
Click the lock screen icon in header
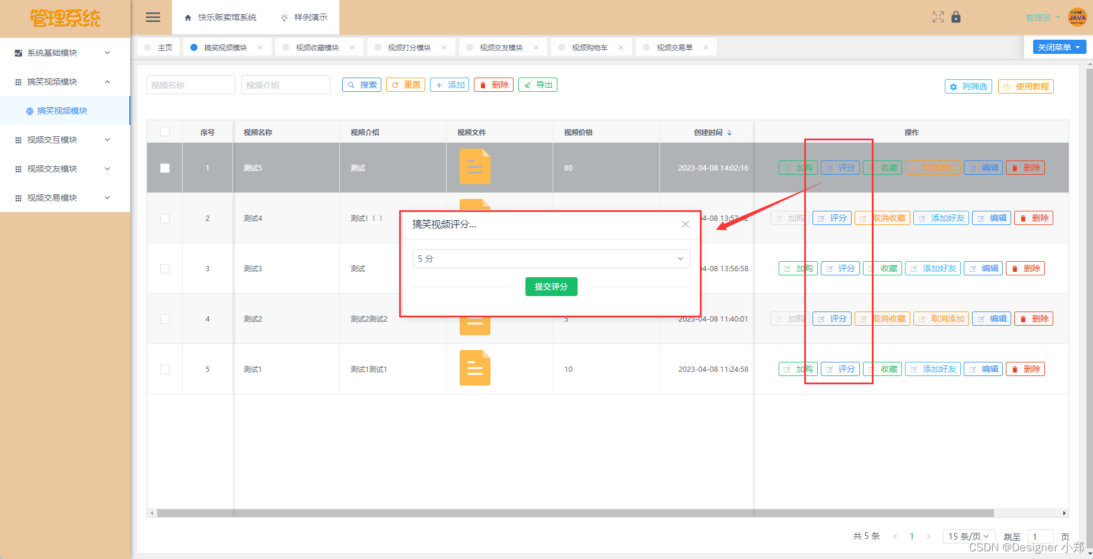[x=955, y=17]
